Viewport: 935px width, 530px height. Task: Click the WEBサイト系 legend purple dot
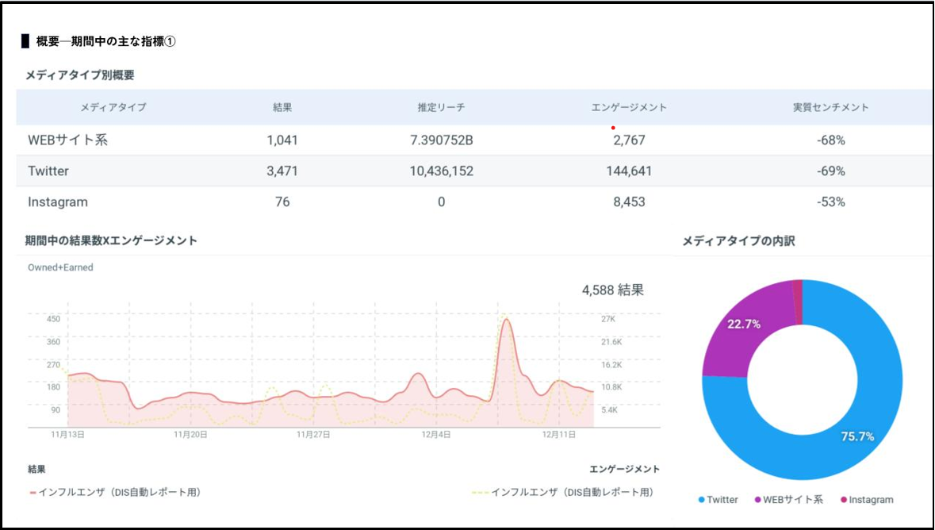[x=757, y=500]
